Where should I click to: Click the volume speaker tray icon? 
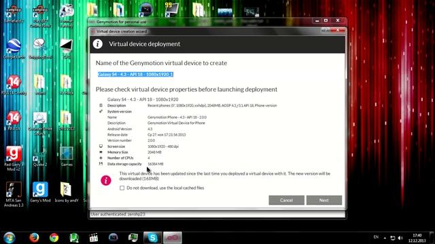(x=400, y=238)
